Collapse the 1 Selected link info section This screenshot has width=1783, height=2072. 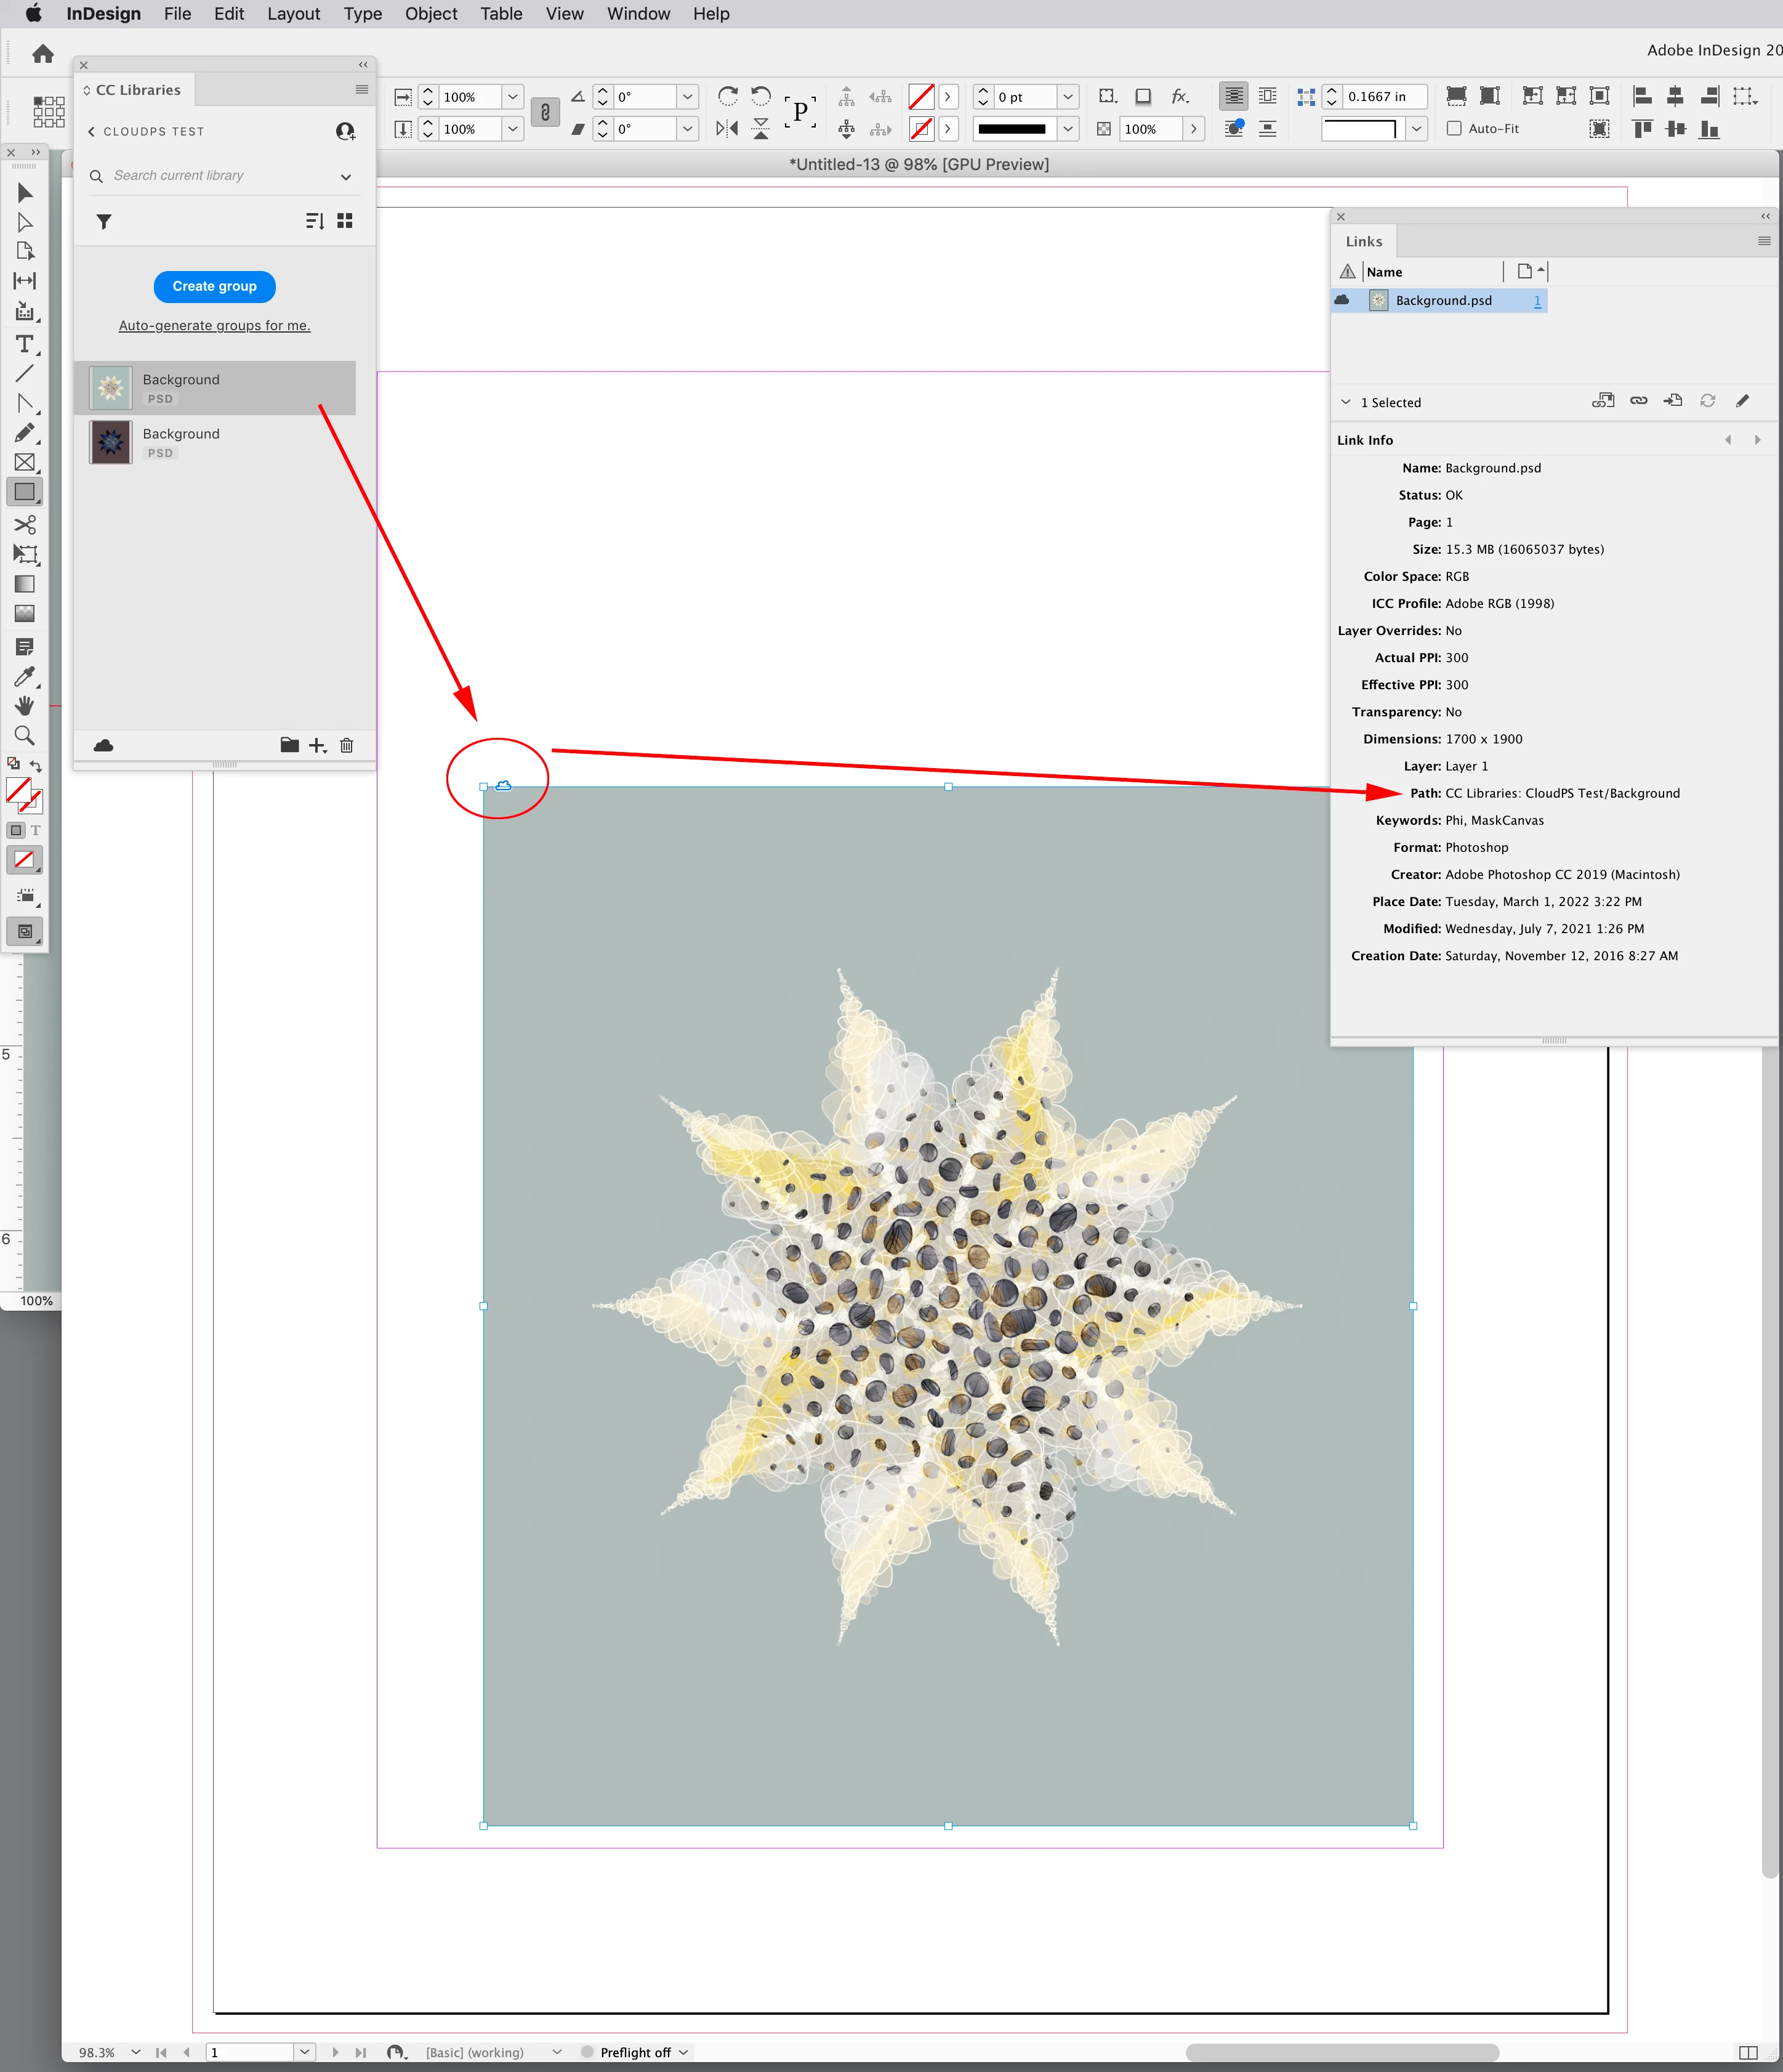(x=1345, y=402)
